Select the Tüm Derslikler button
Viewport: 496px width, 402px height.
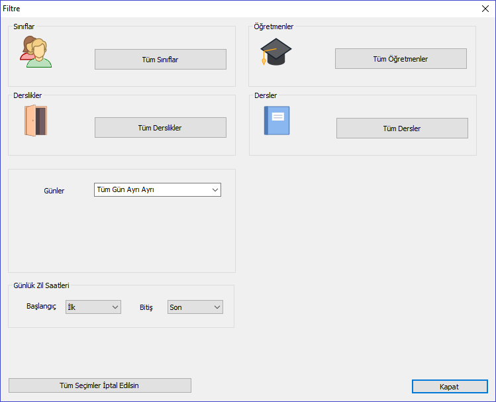(160, 127)
